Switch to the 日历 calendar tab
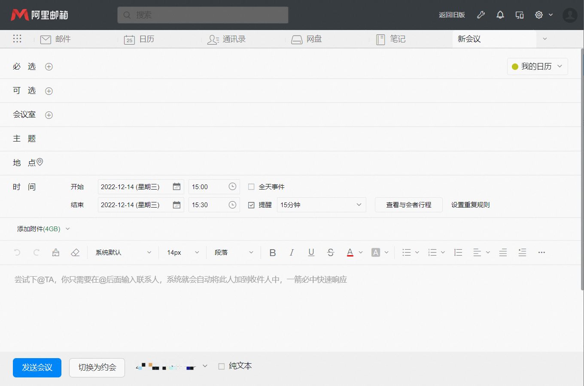The height and width of the screenshot is (386, 584). (x=139, y=39)
